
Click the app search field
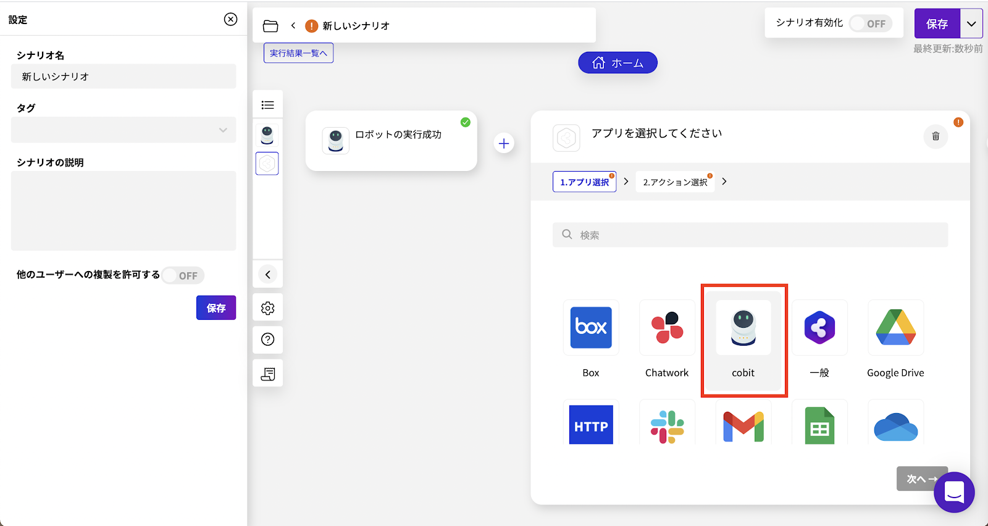pos(750,235)
